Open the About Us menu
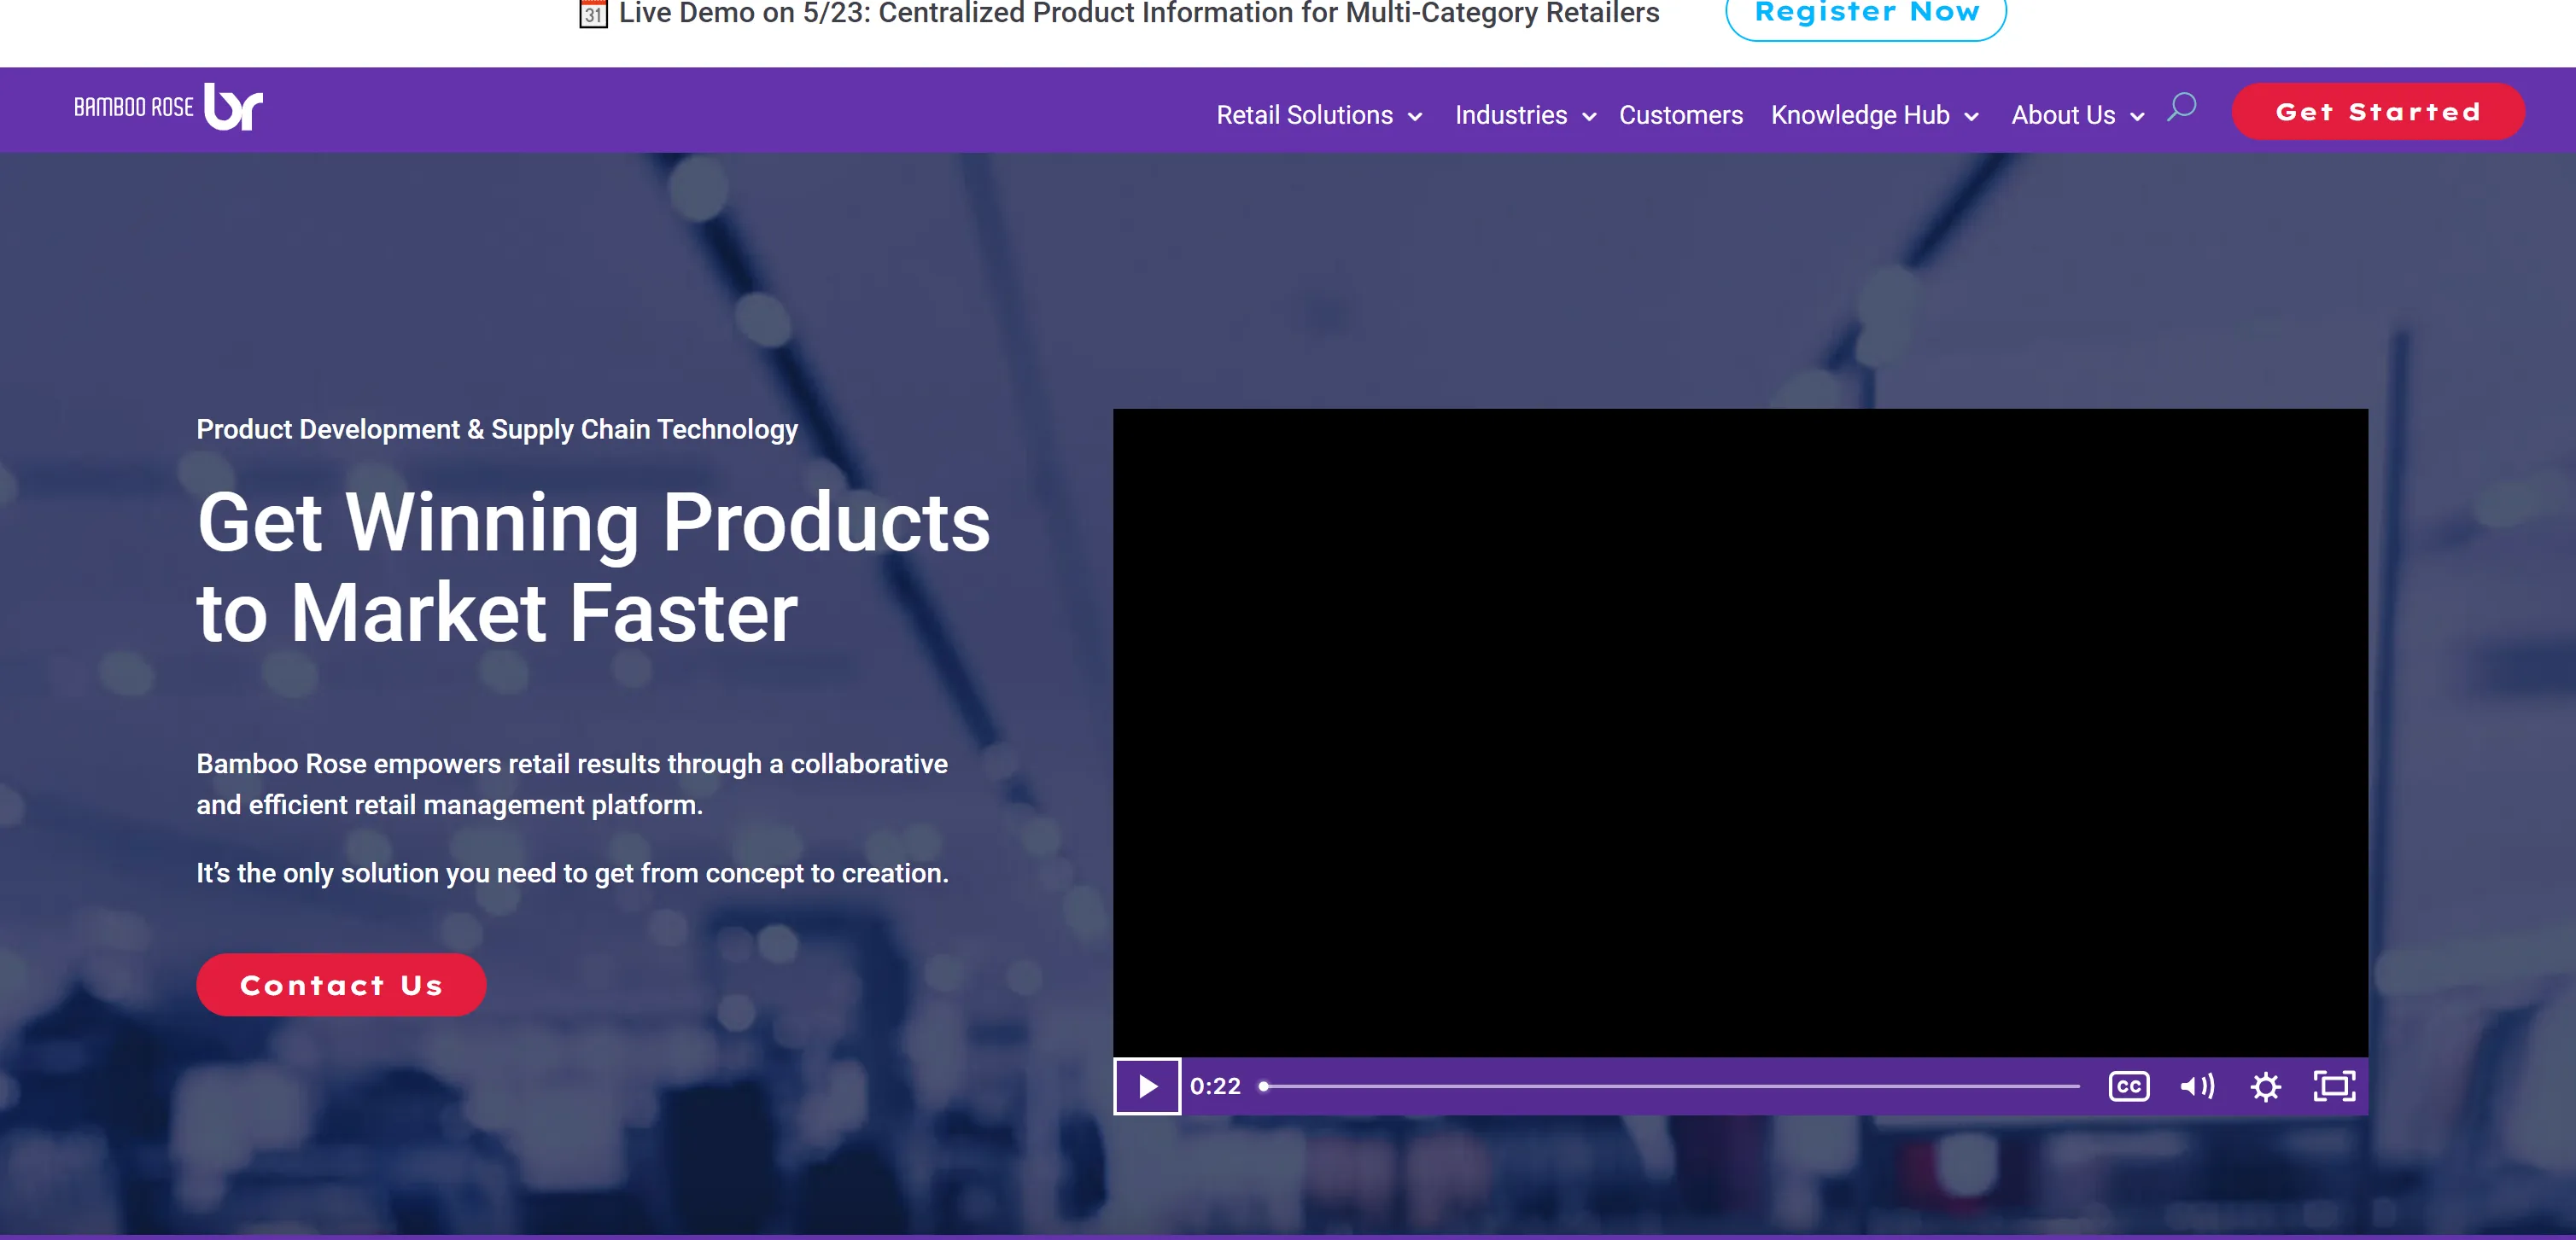Image resolution: width=2576 pixels, height=1240 pixels. [2062, 115]
